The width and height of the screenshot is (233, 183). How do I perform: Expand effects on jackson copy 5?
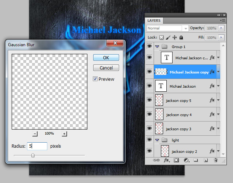coord(218,100)
